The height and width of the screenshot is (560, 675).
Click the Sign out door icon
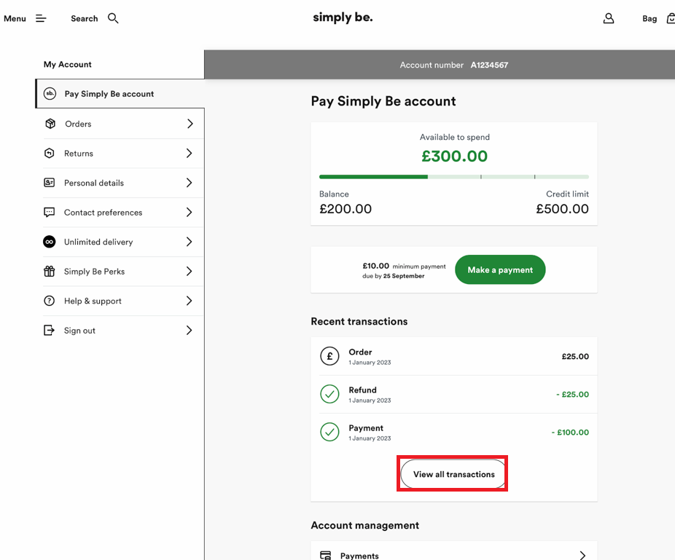50,331
